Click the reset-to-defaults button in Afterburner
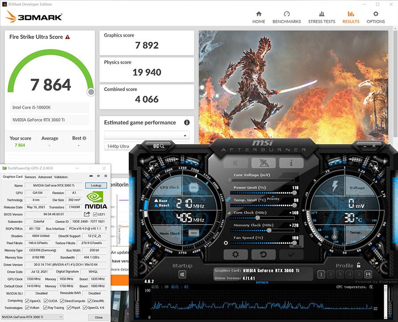The image size is (398, 322). tap(263, 254)
